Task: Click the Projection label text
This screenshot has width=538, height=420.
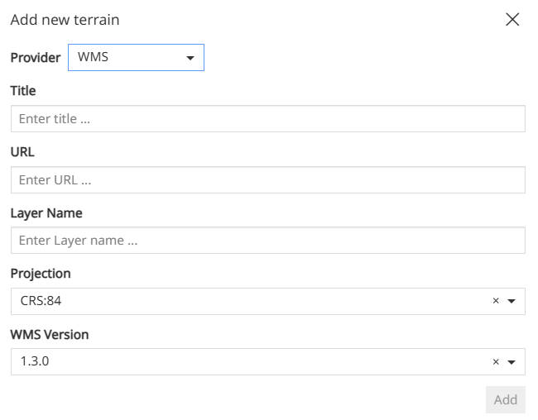Action: click(x=41, y=274)
